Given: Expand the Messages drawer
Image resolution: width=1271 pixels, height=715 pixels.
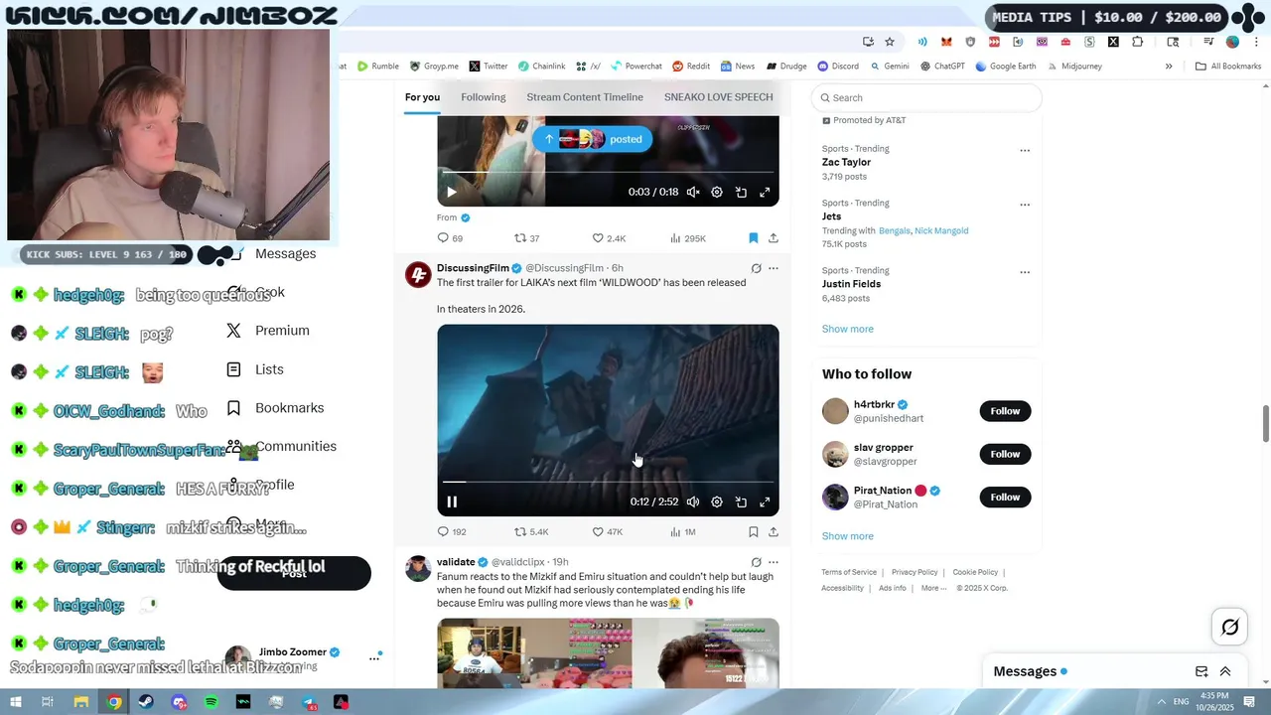Looking at the screenshot, I should 1225,671.
